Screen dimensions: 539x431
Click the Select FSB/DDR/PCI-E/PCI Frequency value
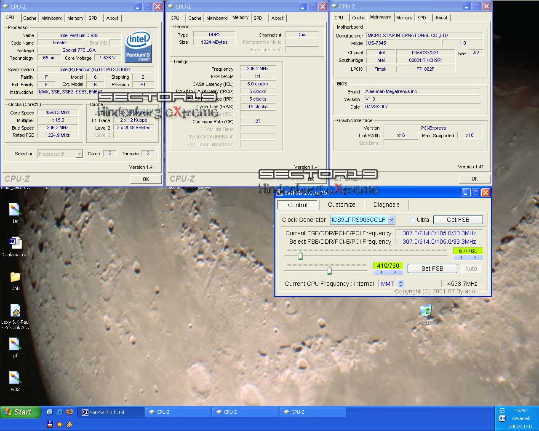[x=439, y=242]
